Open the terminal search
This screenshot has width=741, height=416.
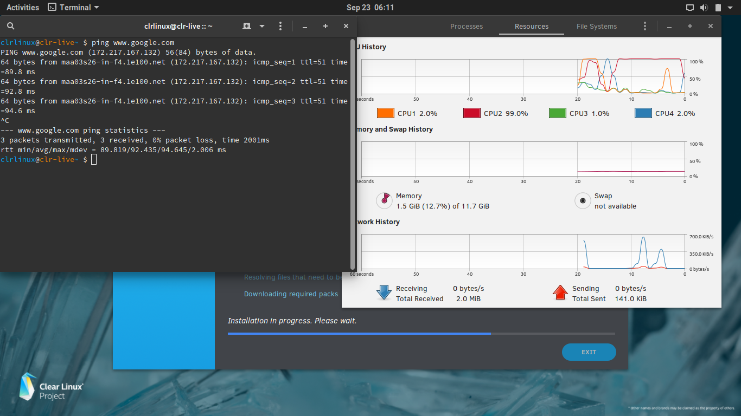click(11, 26)
